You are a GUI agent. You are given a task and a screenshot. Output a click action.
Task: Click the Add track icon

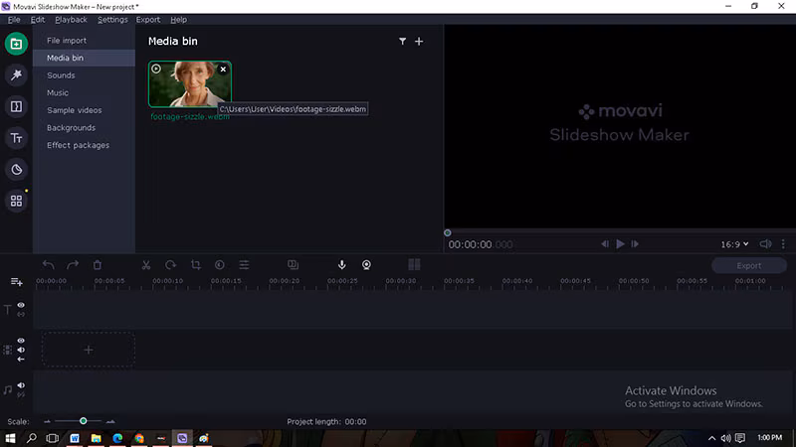(16, 281)
